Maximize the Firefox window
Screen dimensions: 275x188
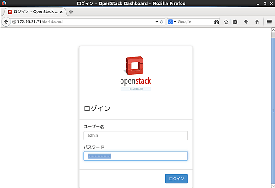(x=264, y=3)
